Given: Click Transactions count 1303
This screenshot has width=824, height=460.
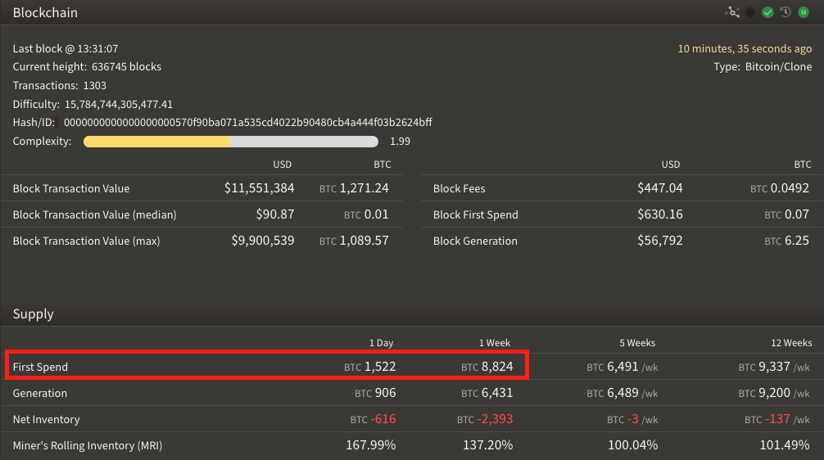Looking at the screenshot, I should [x=95, y=86].
